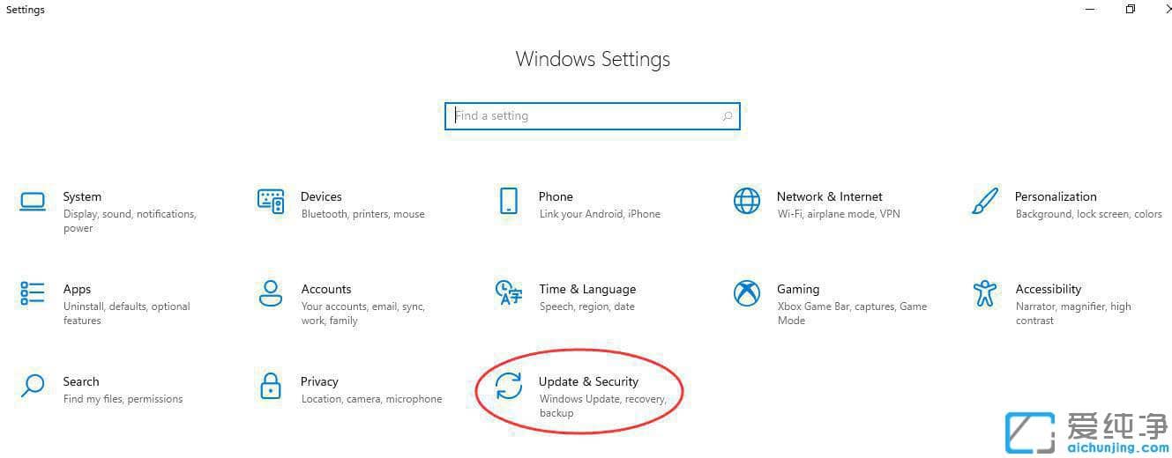Focus the Find a setting field

pos(592,116)
